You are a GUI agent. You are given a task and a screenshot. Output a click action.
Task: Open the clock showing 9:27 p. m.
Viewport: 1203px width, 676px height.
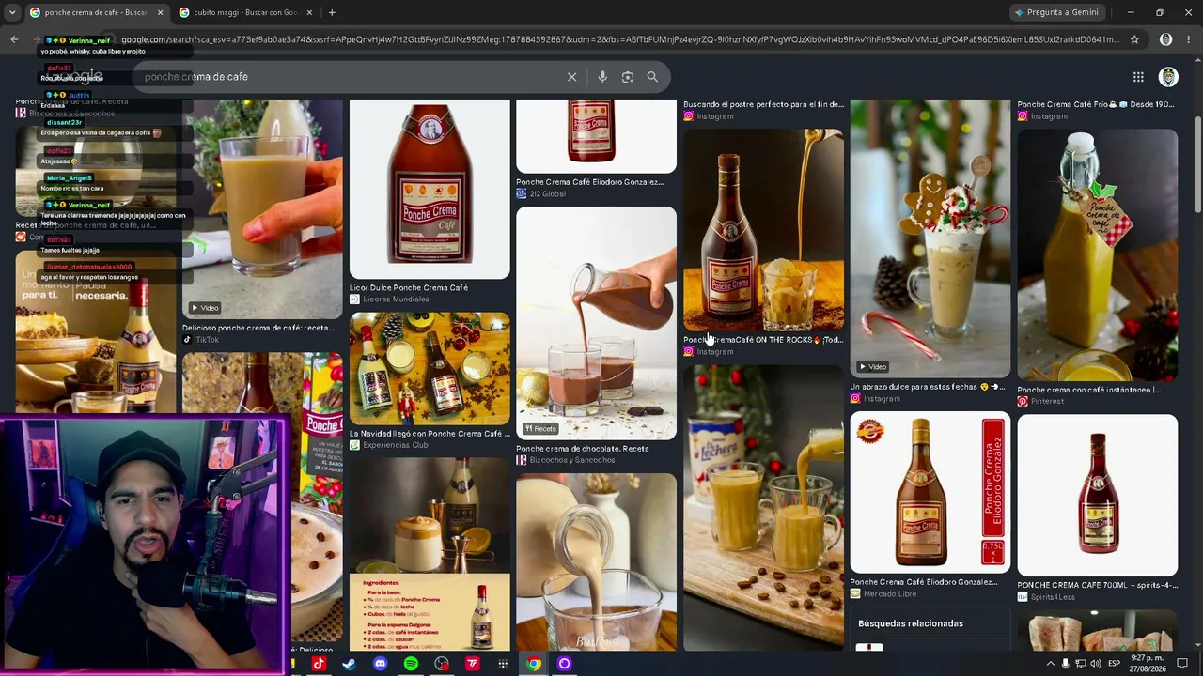1148,664
